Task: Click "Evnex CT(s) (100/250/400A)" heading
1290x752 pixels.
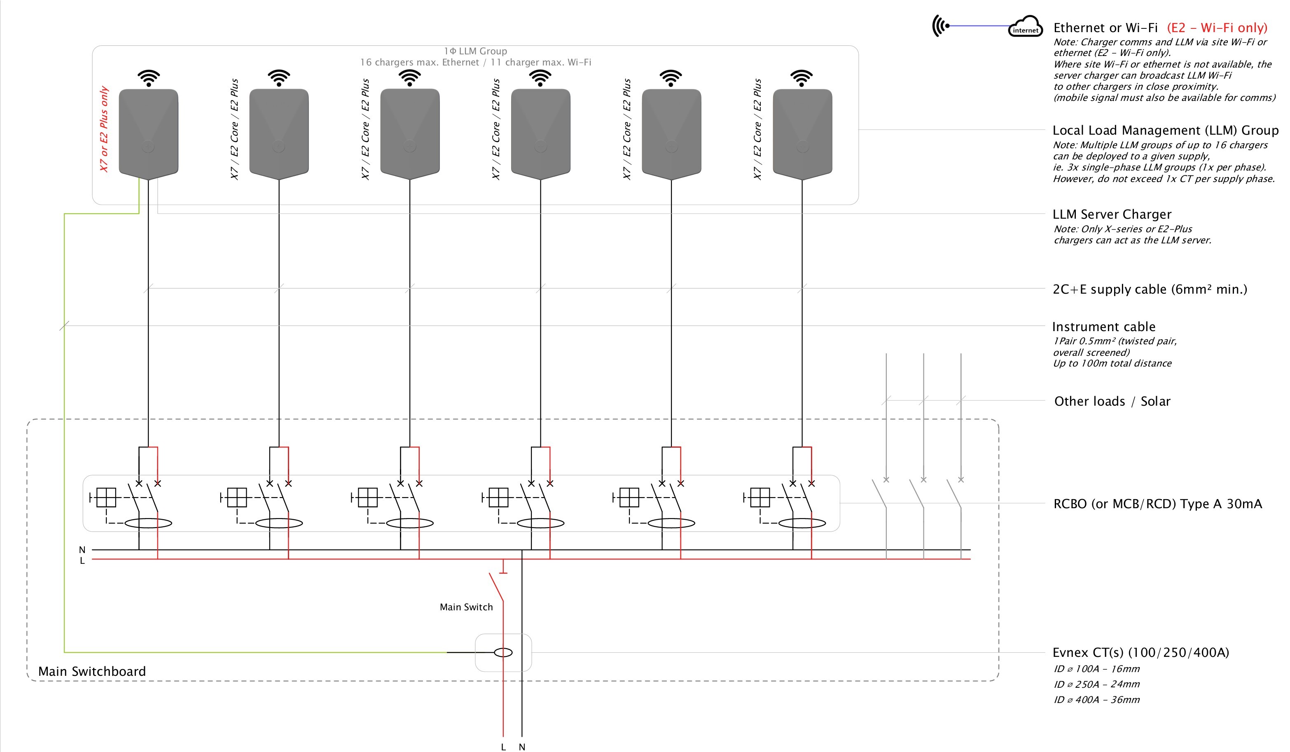Action: (x=1141, y=653)
